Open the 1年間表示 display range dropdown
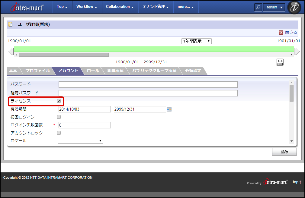305x198 pixels. (x=197, y=41)
